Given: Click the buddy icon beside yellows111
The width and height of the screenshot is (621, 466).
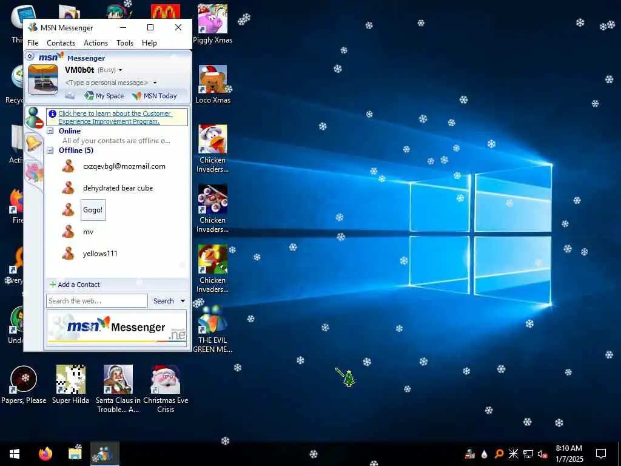Looking at the screenshot, I should click(x=68, y=253).
